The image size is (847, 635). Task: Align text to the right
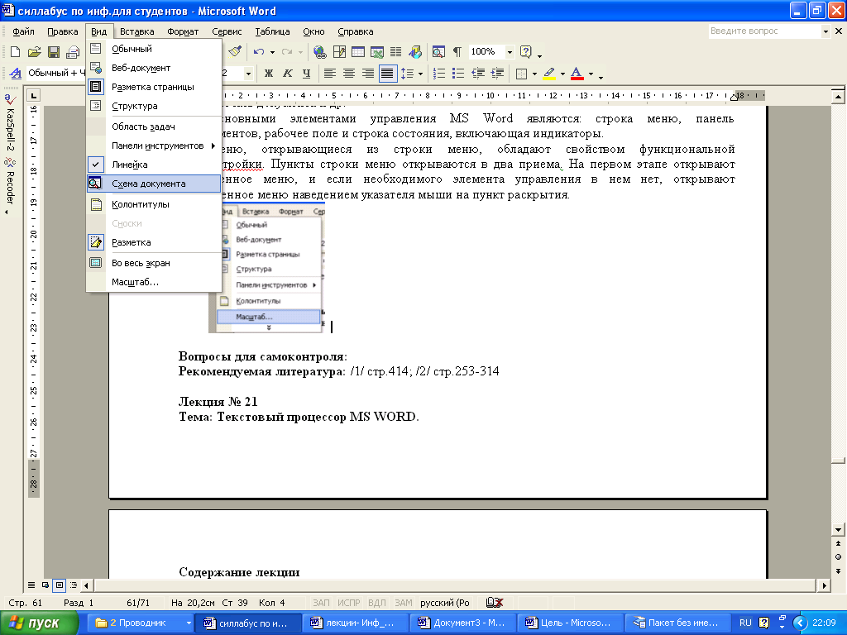click(368, 74)
